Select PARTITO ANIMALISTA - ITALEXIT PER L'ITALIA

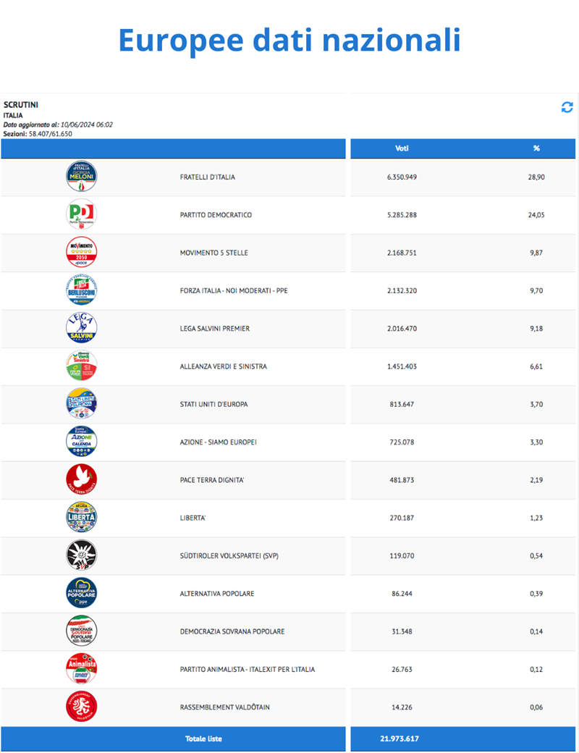click(x=248, y=670)
